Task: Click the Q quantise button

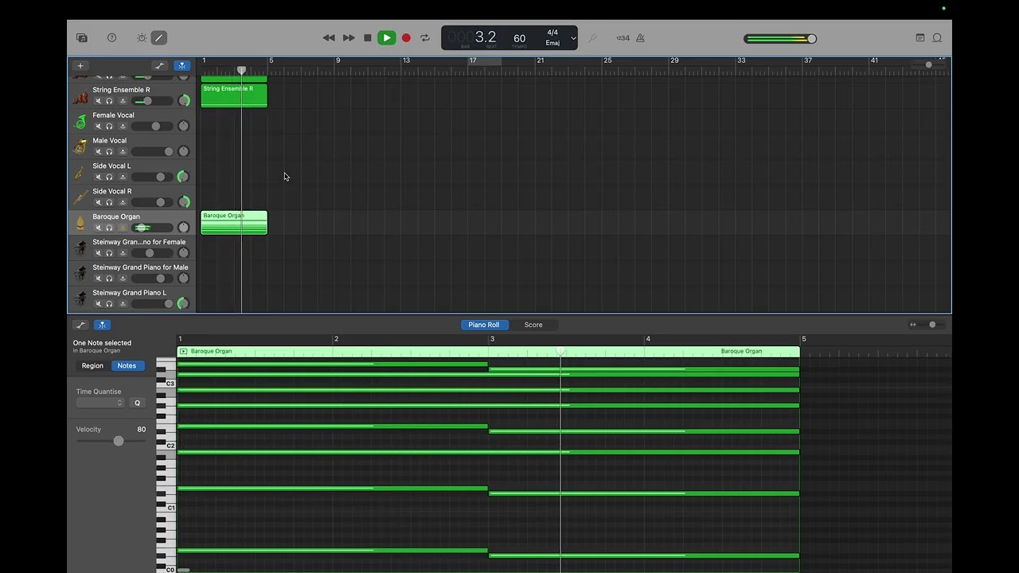Action: 137,403
